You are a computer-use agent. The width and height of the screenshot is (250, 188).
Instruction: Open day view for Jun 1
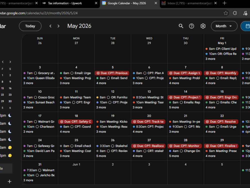(x=76, y=164)
